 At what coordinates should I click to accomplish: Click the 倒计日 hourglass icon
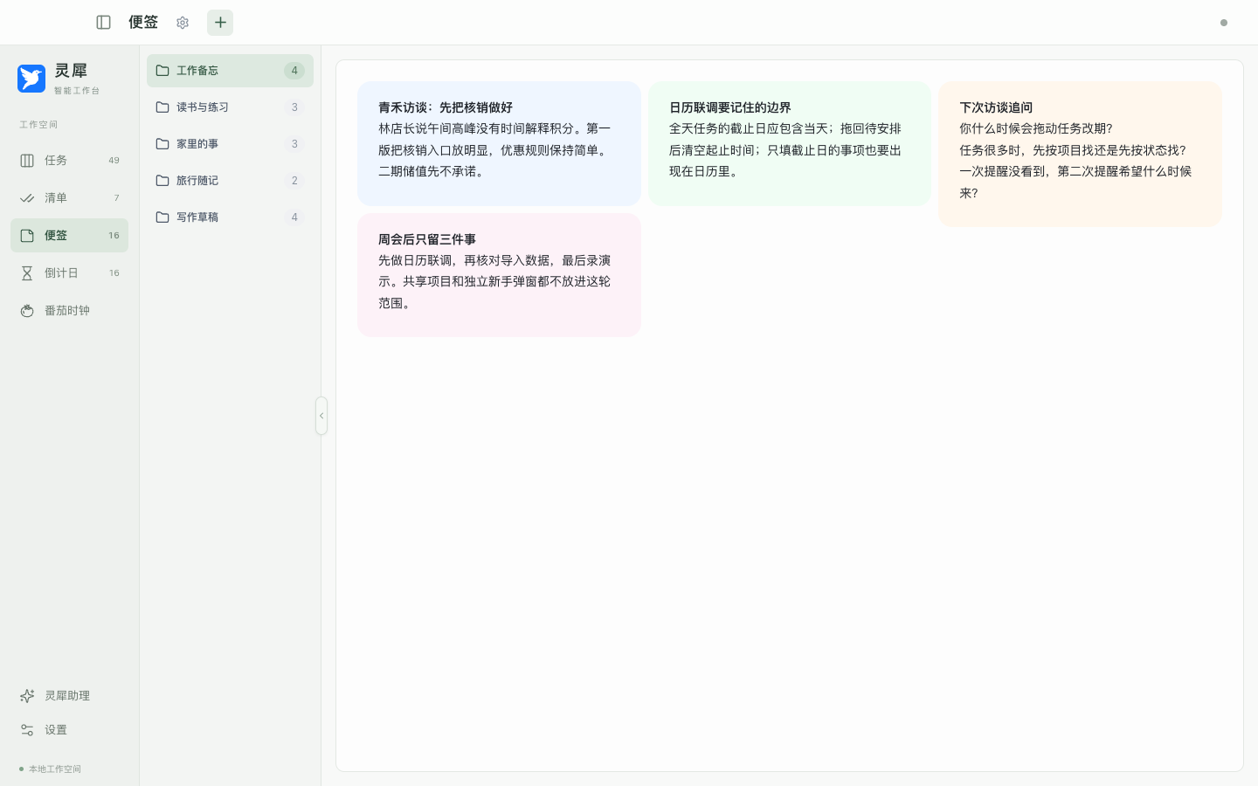(x=27, y=273)
